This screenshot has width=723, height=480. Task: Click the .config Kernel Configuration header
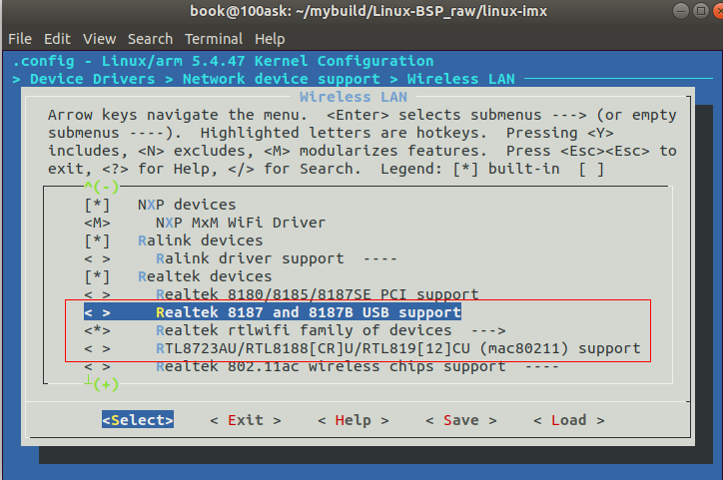click(x=223, y=61)
